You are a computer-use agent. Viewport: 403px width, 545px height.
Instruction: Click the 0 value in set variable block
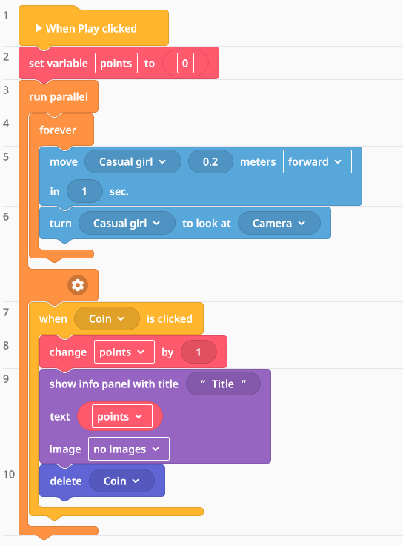[185, 63]
